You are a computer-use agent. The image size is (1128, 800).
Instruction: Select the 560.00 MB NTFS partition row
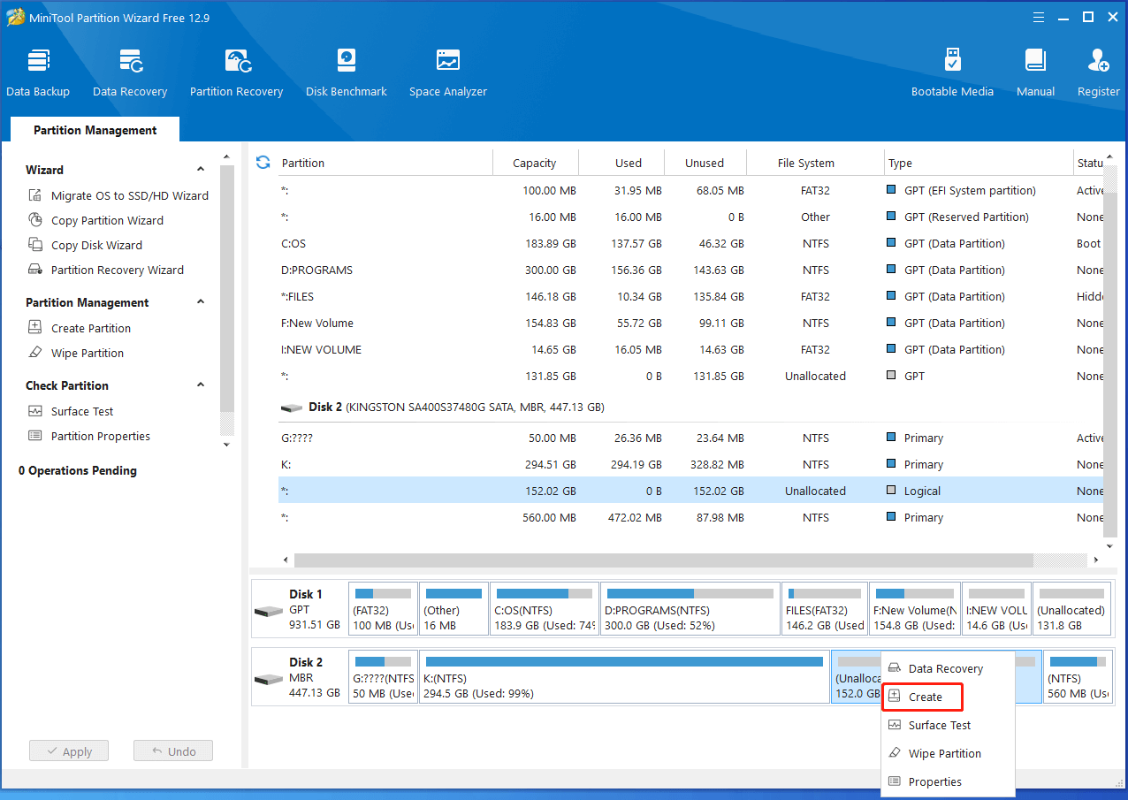tap(691, 517)
